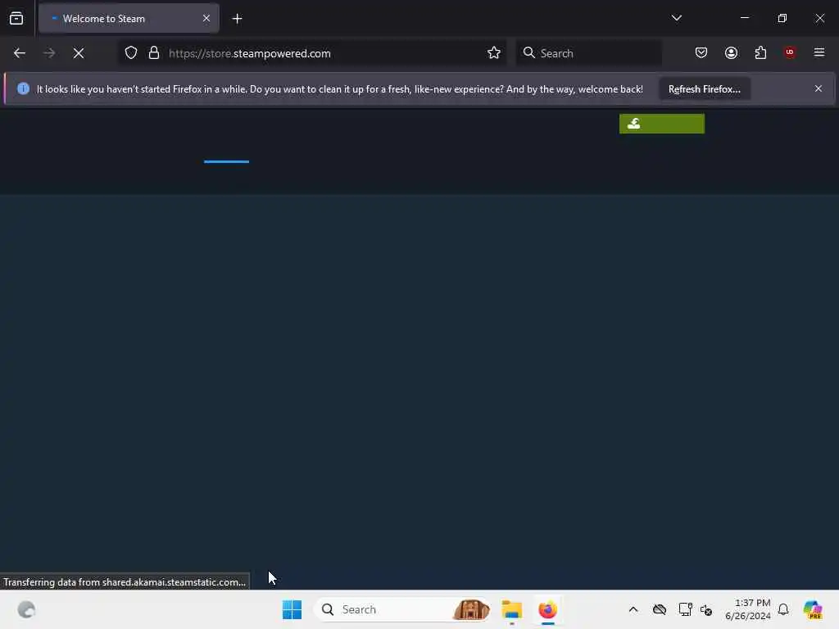The height and width of the screenshot is (629, 839).
Task: Click the green Install Steam button
Action: (662, 124)
